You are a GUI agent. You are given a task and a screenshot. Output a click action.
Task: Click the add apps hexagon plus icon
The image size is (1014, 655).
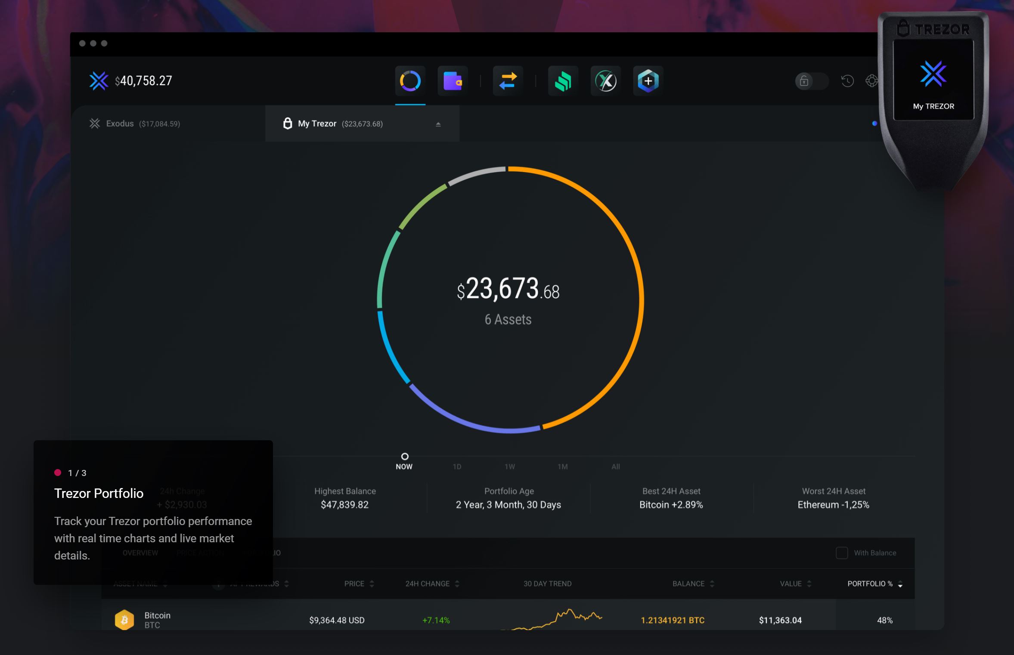(648, 81)
